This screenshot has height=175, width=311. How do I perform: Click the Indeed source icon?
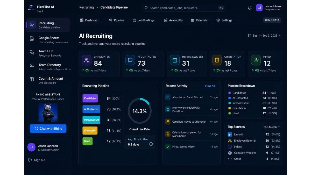pyautogui.click(x=230, y=147)
